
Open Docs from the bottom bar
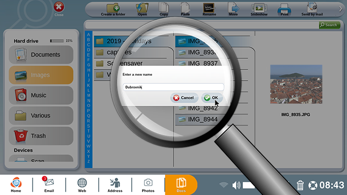point(181,185)
